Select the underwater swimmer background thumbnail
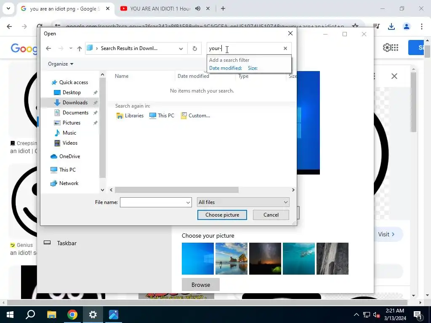The width and height of the screenshot is (431, 323). [299, 259]
